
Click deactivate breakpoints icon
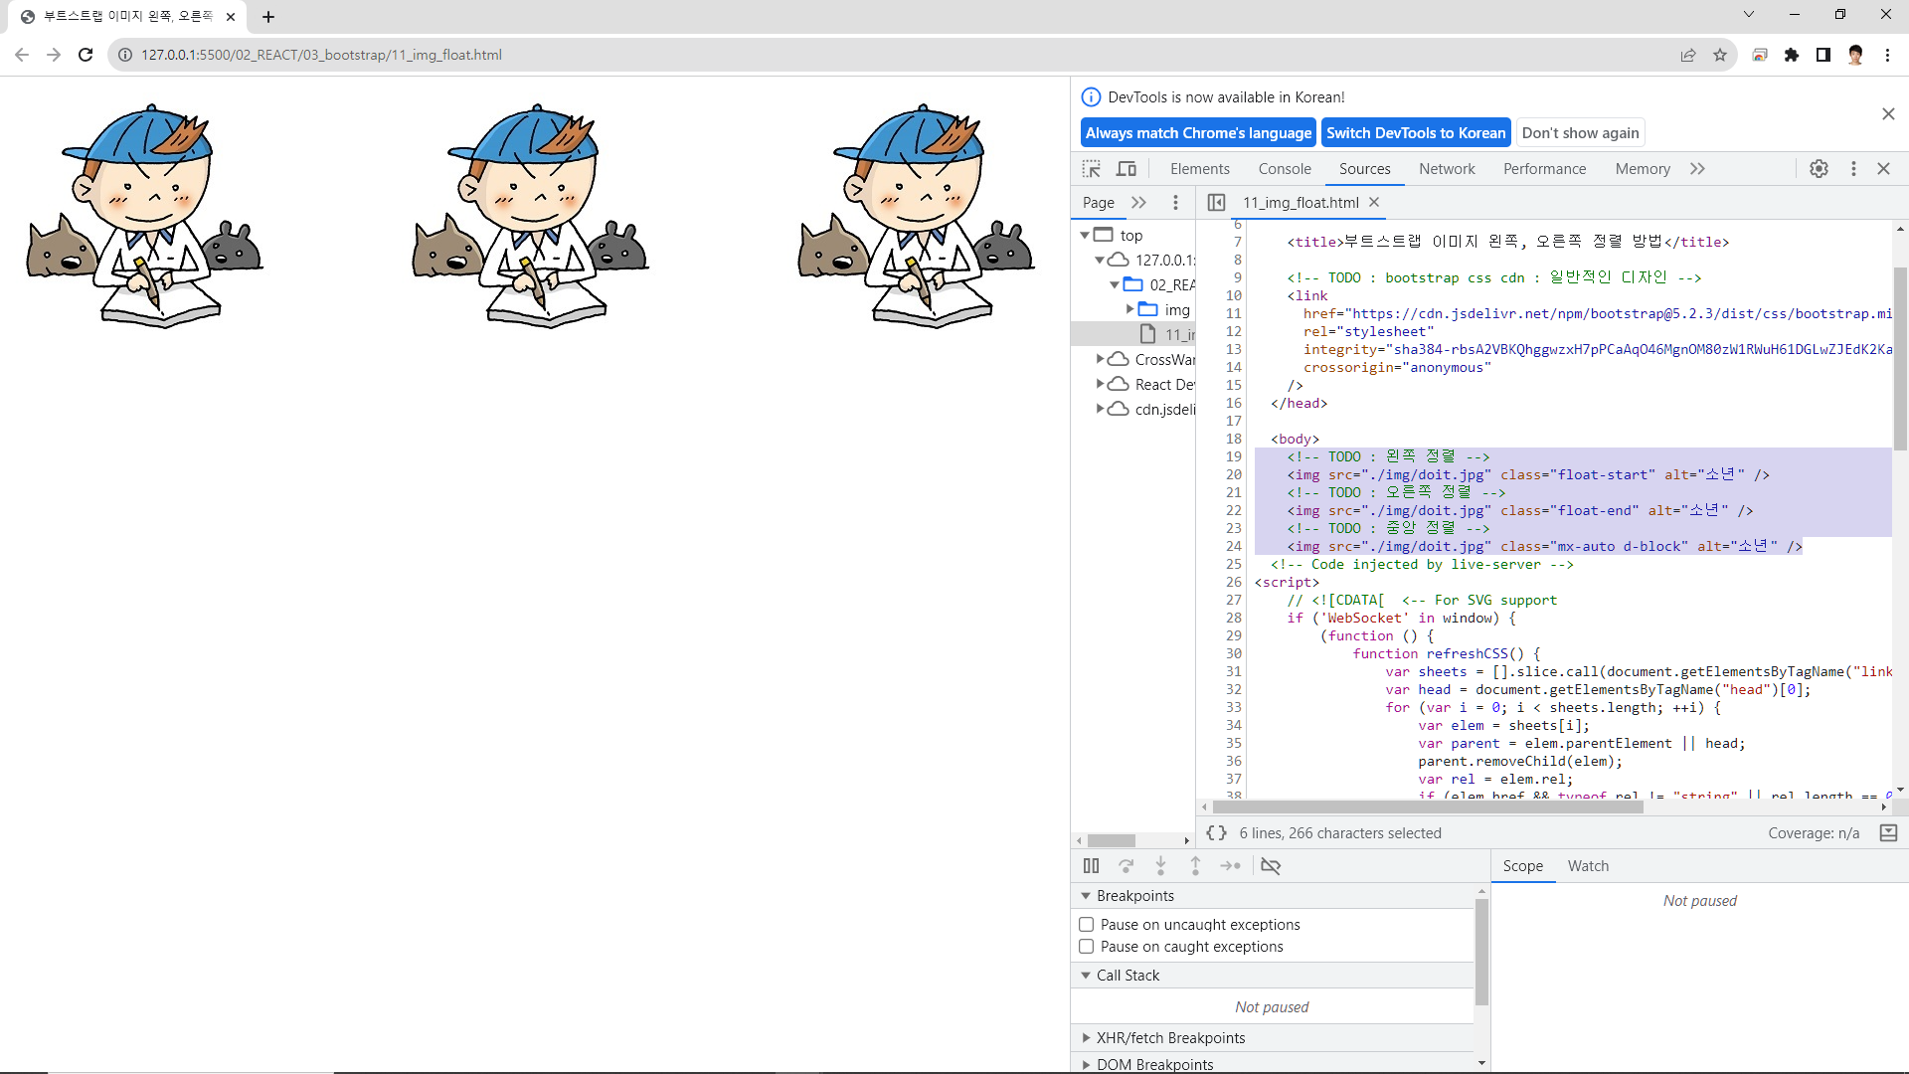(x=1271, y=866)
